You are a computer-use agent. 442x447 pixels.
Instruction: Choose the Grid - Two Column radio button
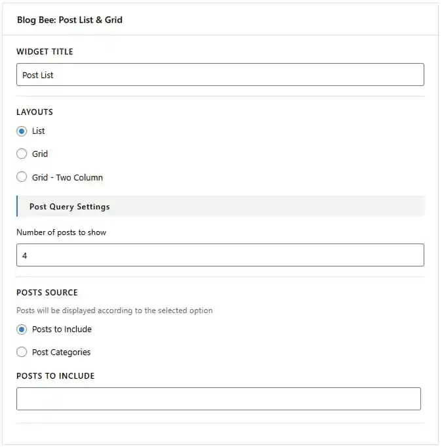point(22,177)
